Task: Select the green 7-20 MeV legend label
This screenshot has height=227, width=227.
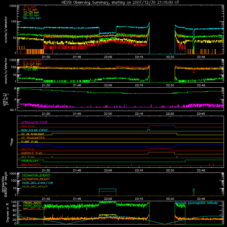Action: tap(31, 70)
